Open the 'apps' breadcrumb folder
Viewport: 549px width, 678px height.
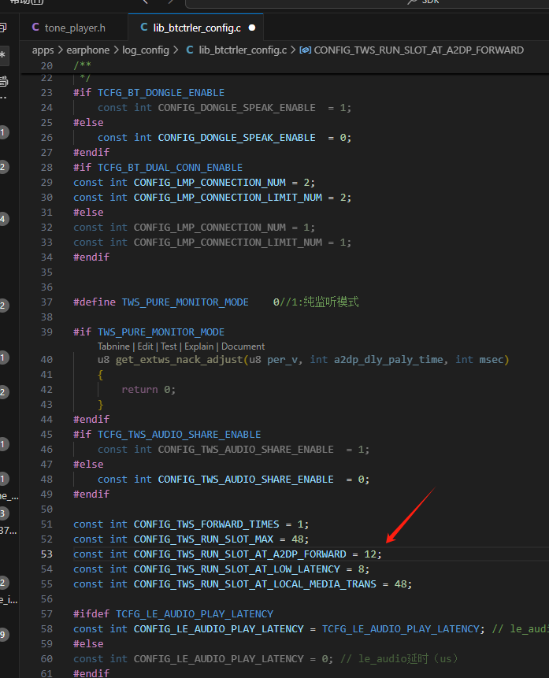coord(43,50)
